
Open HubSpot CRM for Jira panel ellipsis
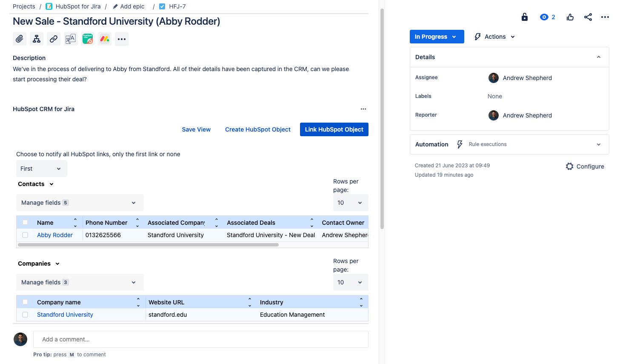pos(363,109)
